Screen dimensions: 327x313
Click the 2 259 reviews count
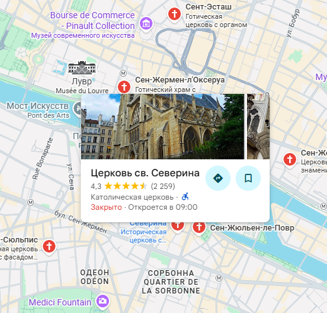[163, 186]
